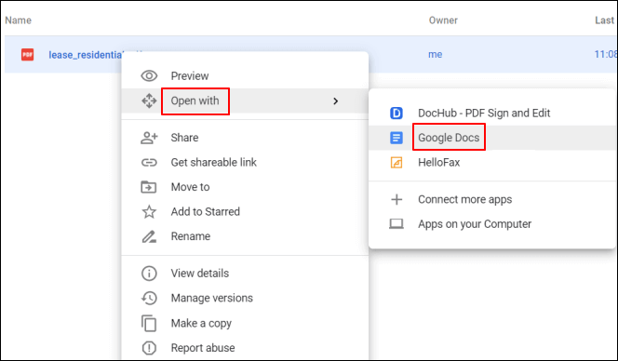This screenshot has height=361, width=618.
Task: Choose Share in the context menu
Action: point(245,138)
